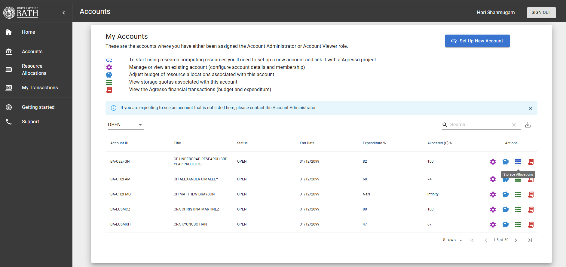This screenshot has width=566, height=267.
Task: Sort by Expenditure % column header
Action: [374, 143]
